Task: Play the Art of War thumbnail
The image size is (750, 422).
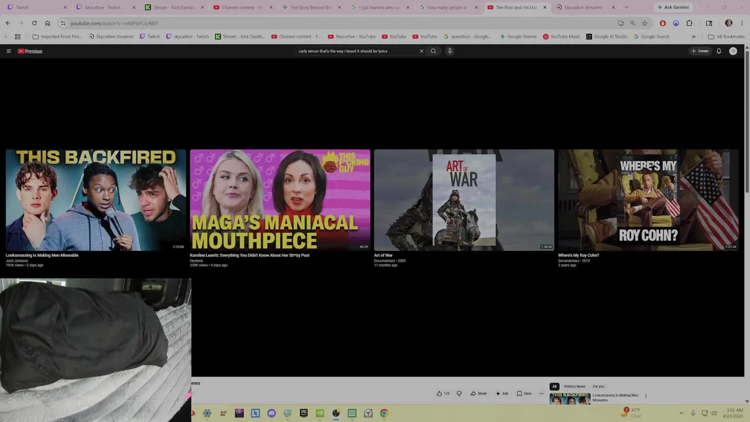Action: [x=464, y=200]
